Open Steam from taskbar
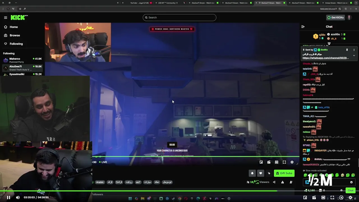The height and width of the screenshot is (202, 359). 173,199
